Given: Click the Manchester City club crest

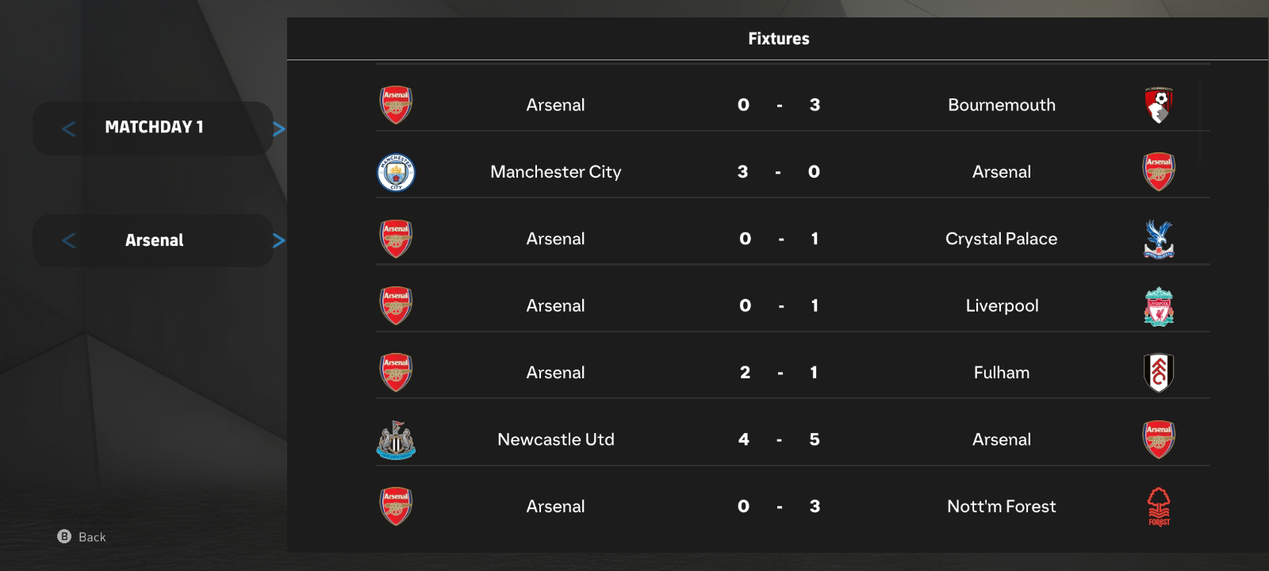Looking at the screenshot, I should pos(396,172).
